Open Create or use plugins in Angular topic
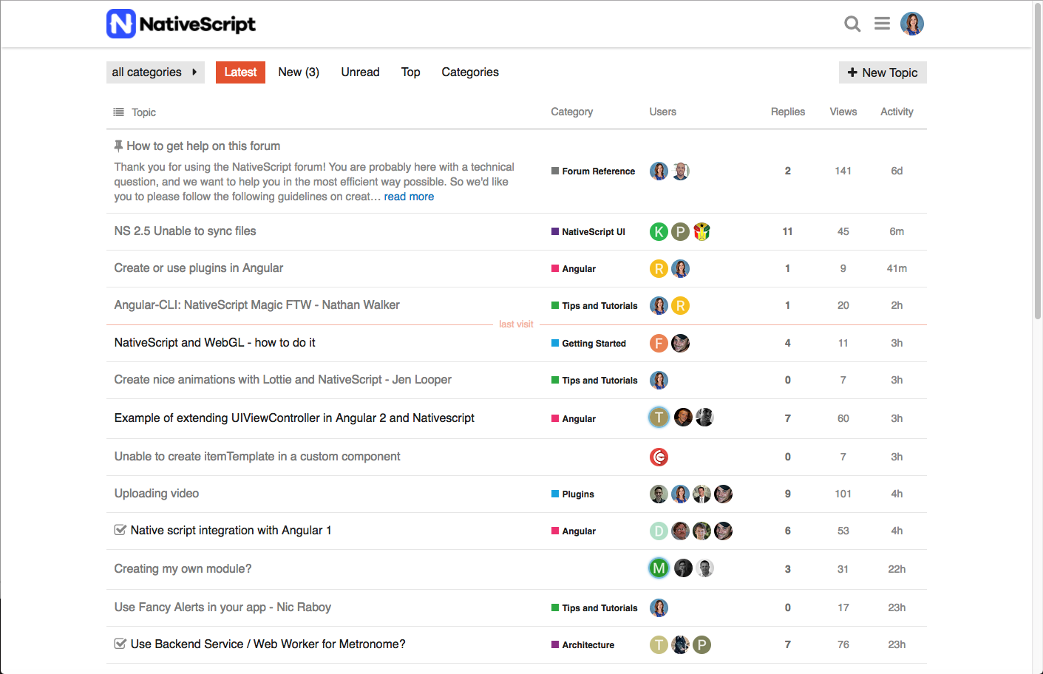Image resolution: width=1043 pixels, height=674 pixels. coord(198,268)
